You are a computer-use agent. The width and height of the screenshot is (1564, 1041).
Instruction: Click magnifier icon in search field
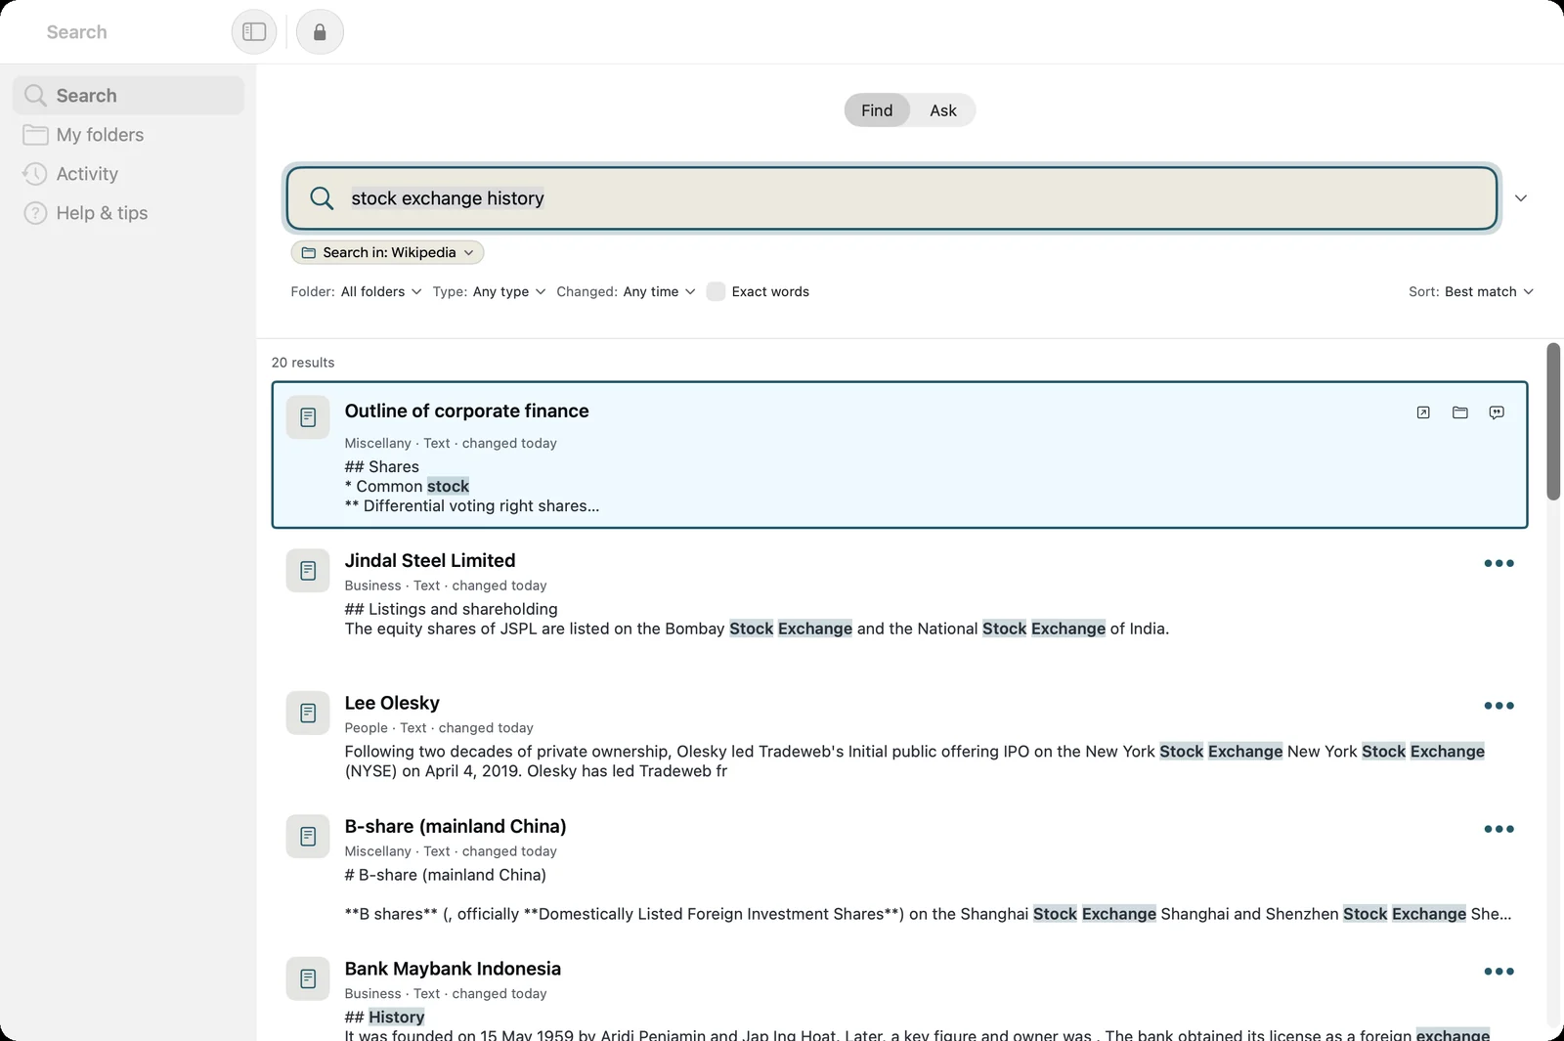coord(322,198)
